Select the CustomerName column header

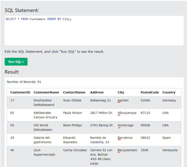(46, 92)
